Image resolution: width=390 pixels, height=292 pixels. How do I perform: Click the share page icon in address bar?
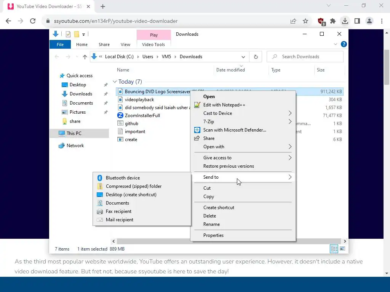(x=293, y=21)
